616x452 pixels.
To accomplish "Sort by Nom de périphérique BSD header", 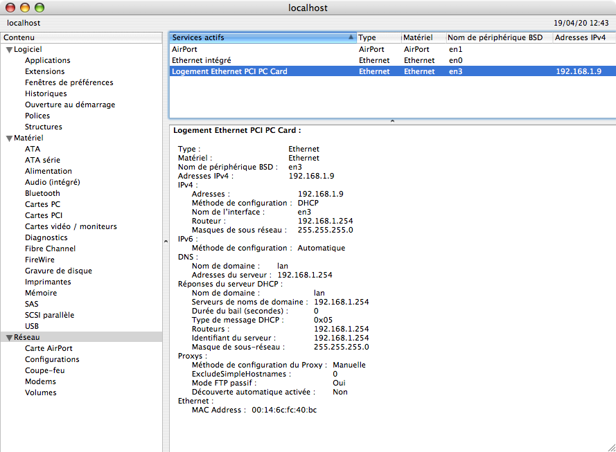I will click(499, 37).
